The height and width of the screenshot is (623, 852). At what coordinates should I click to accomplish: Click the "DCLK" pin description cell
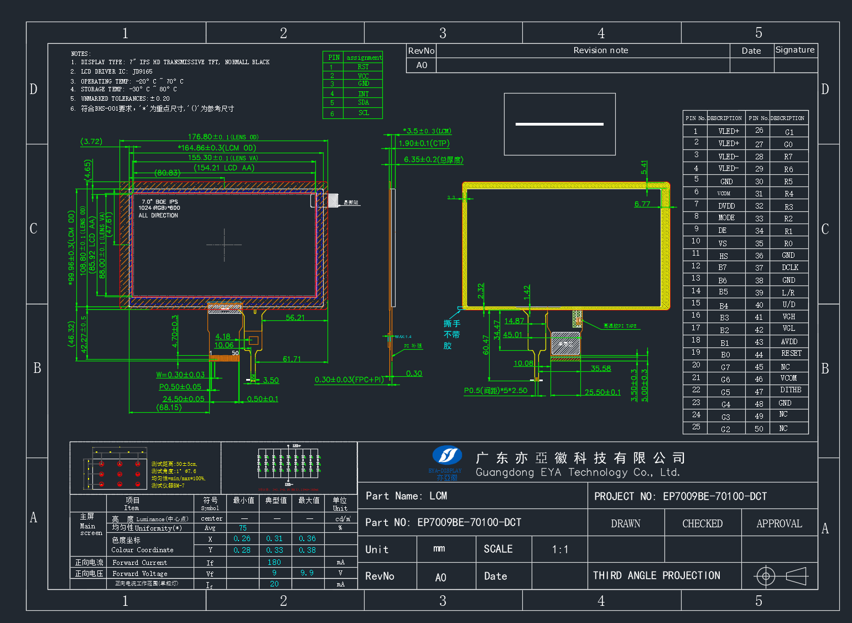click(x=789, y=267)
